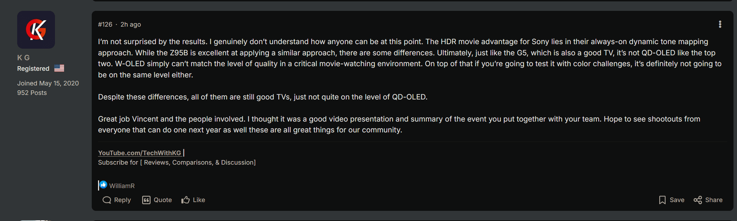
Task: Click the Share icon for post #126
Action: click(x=697, y=200)
